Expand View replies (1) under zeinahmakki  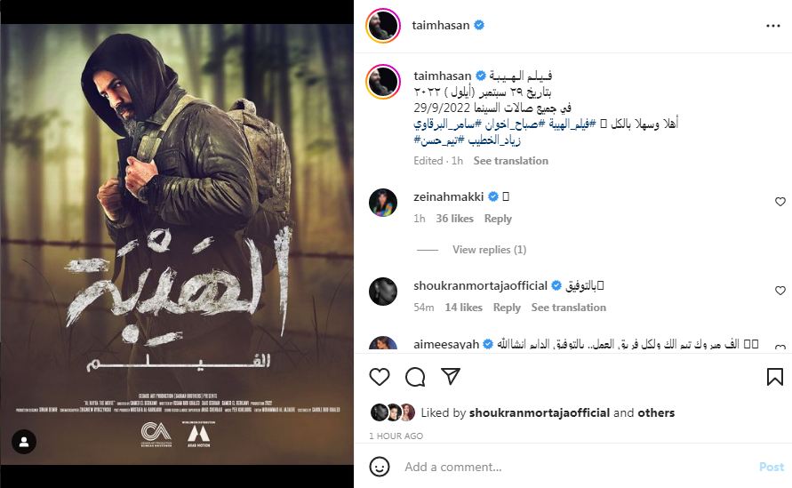point(489,250)
